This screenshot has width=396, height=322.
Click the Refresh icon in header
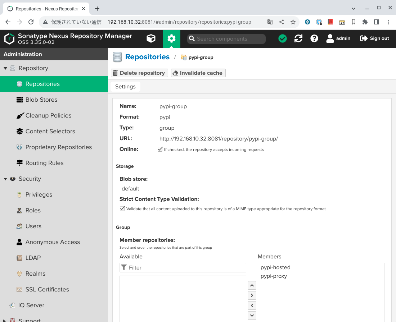298,38
